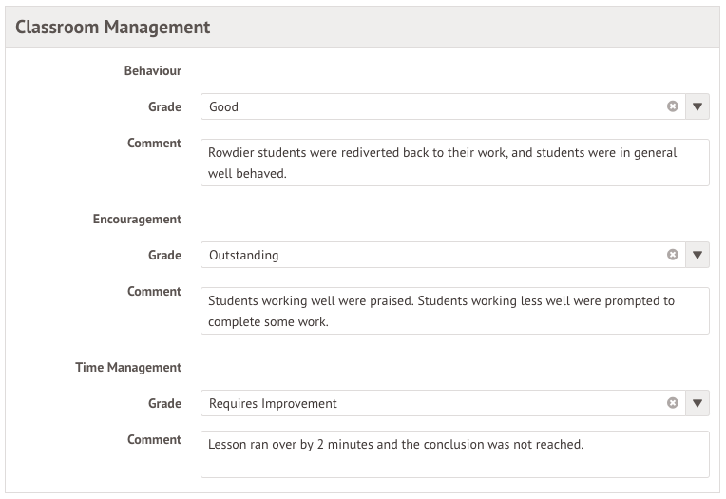Screen dimensions: 726x499
Task: Click the arrow button beside the Good grade
Action: (x=697, y=106)
